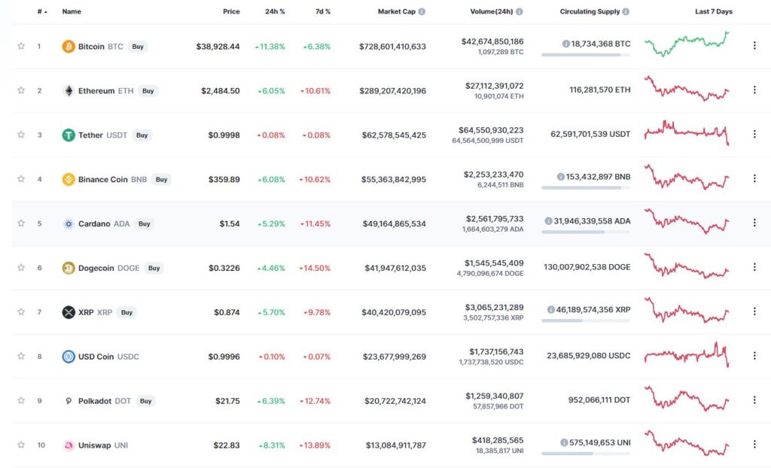Sort by Market Cap column header
Image resolution: width=771 pixels, height=468 pixels.
pyautogui.click(x=396, y=11)
